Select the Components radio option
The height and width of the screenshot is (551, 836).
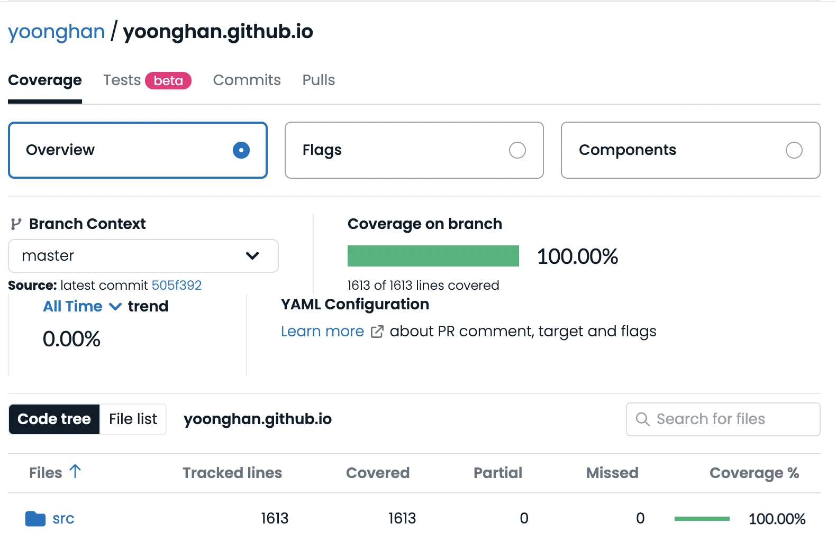793,150
